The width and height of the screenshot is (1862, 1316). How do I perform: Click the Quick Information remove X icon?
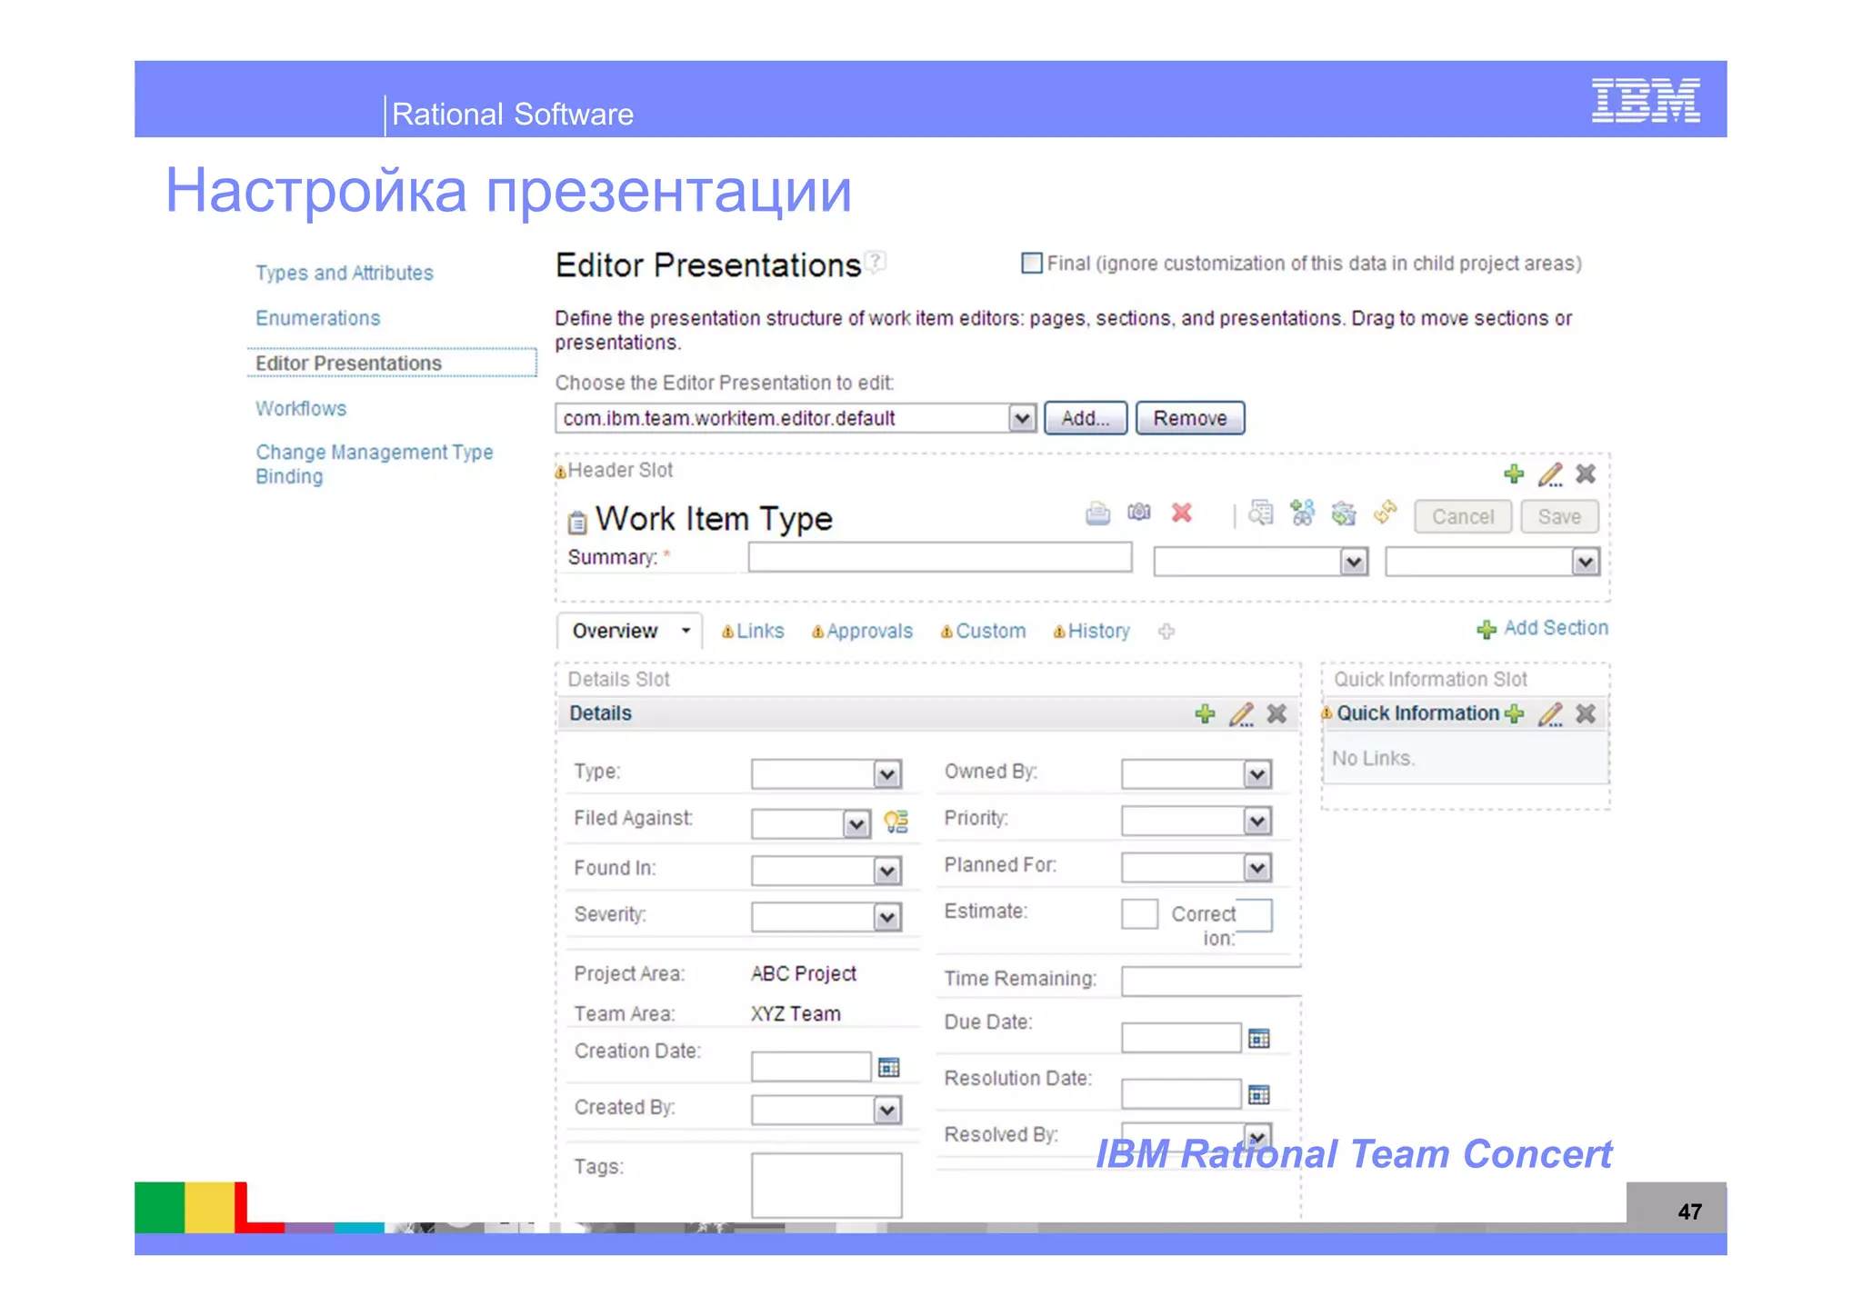tap(1586, 714)
